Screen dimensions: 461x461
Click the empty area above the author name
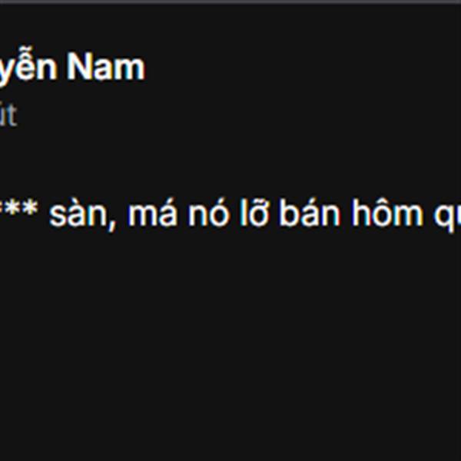point(230,25)
